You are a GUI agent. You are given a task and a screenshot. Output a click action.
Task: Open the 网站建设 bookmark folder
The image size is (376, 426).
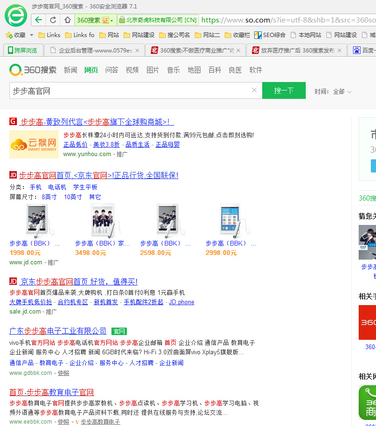[x=139, y=35]
